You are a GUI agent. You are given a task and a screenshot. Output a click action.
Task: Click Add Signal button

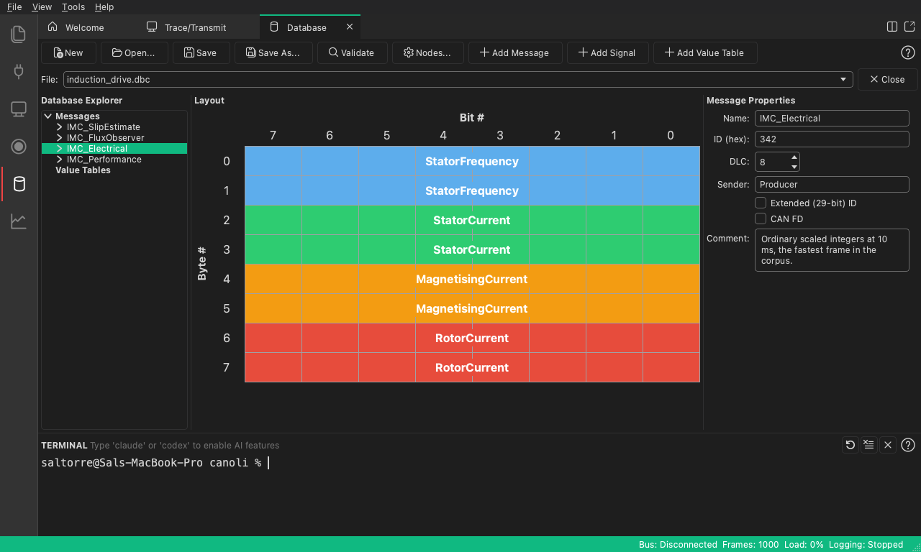coord(608,52)
